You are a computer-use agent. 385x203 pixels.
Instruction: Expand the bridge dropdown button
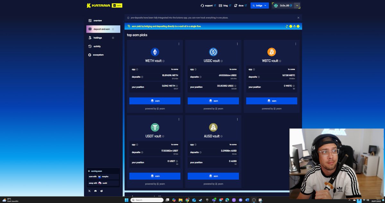click(x=260, y=5)
